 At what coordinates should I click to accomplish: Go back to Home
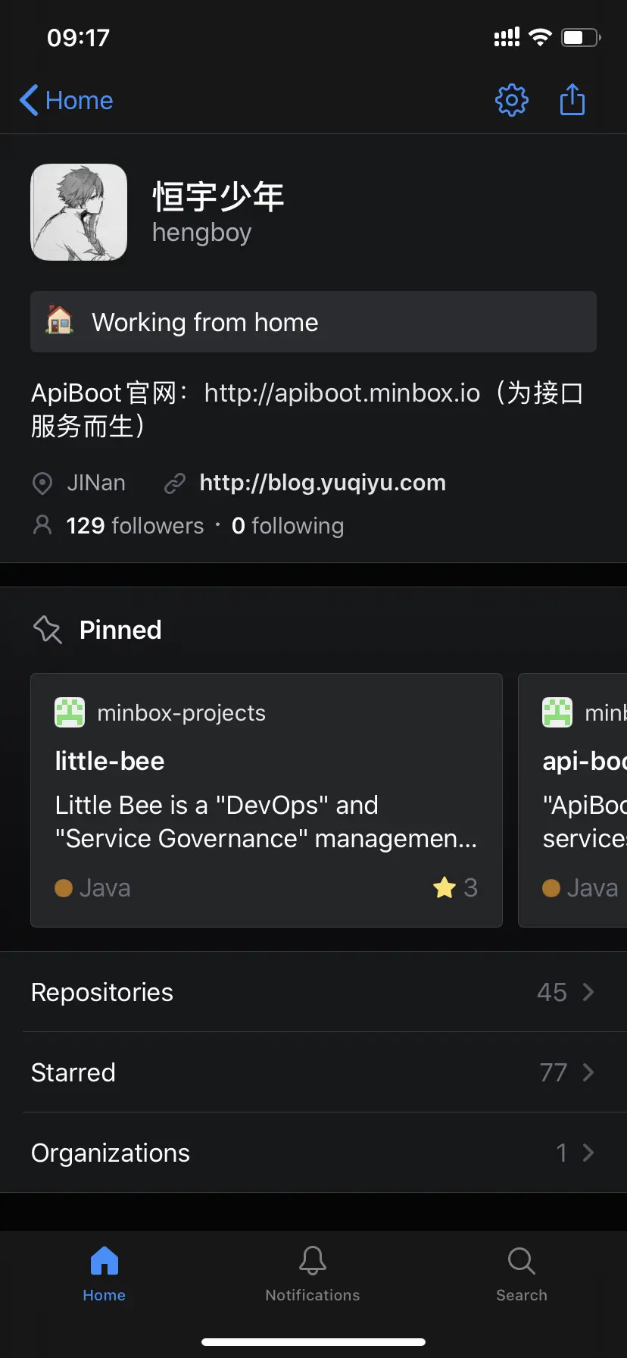[x=67, y=100]
